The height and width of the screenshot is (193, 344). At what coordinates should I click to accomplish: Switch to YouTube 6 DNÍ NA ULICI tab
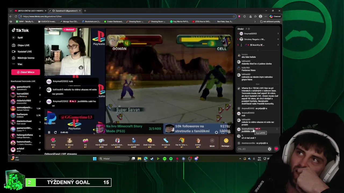[x=31, y=11]
